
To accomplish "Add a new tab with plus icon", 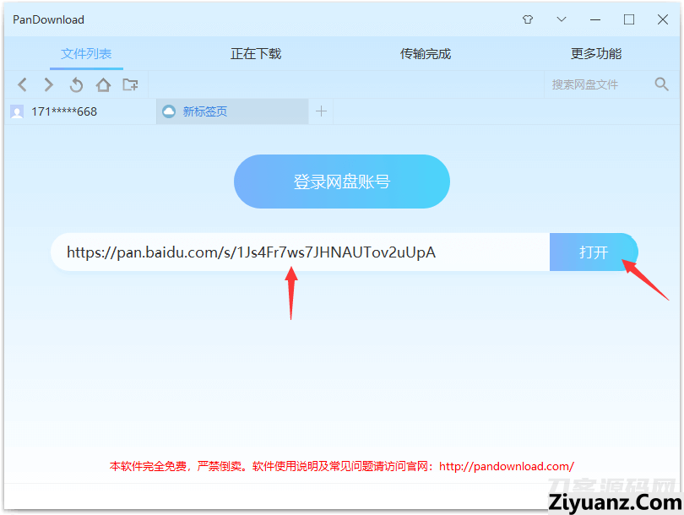I will click(321, 111).
